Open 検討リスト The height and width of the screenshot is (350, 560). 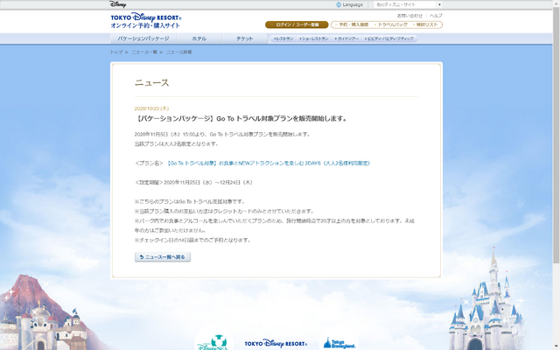click(x=425, y=24)
